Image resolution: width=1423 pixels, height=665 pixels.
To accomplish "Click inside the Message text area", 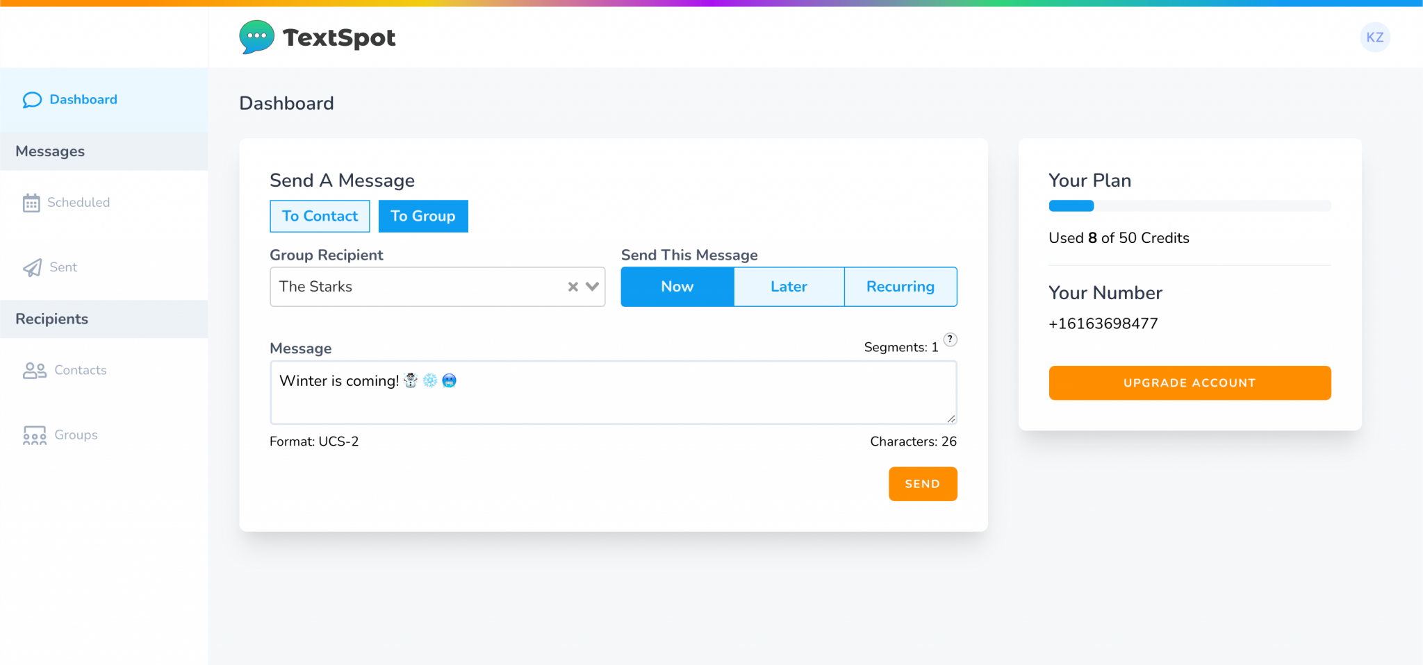I will [611, 399].
